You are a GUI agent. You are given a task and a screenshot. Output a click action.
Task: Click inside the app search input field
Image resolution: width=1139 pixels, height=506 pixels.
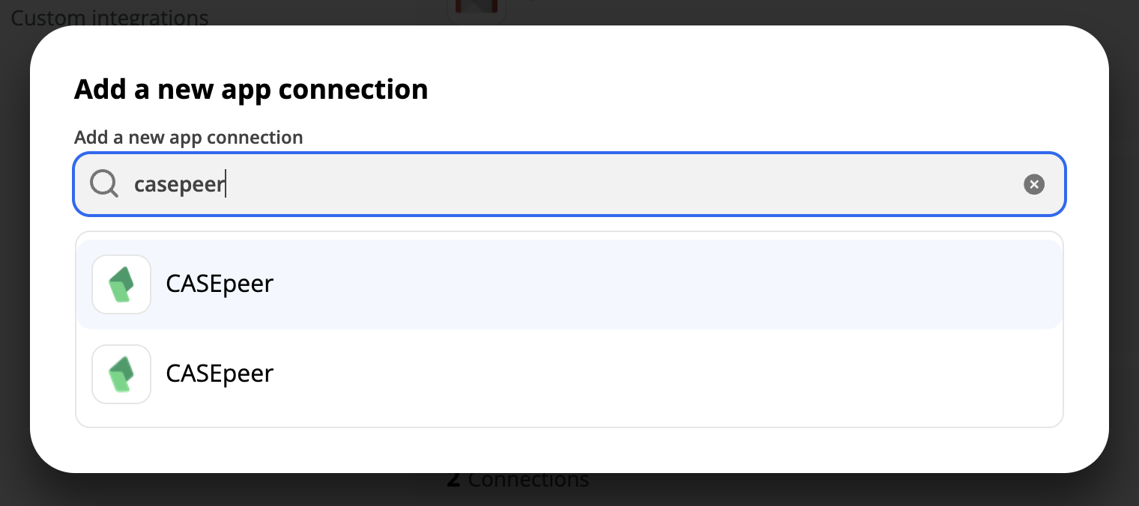(x=525, y=184)
